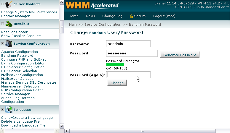Click the OK (60/100) strength text
The height and width of the screenshot is (133, 230).
pyautogui.click(x=116, y=68)
